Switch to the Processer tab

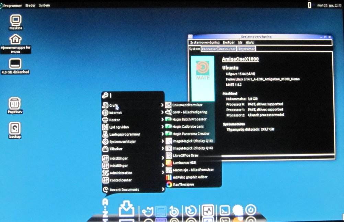(x=209, y=49)
